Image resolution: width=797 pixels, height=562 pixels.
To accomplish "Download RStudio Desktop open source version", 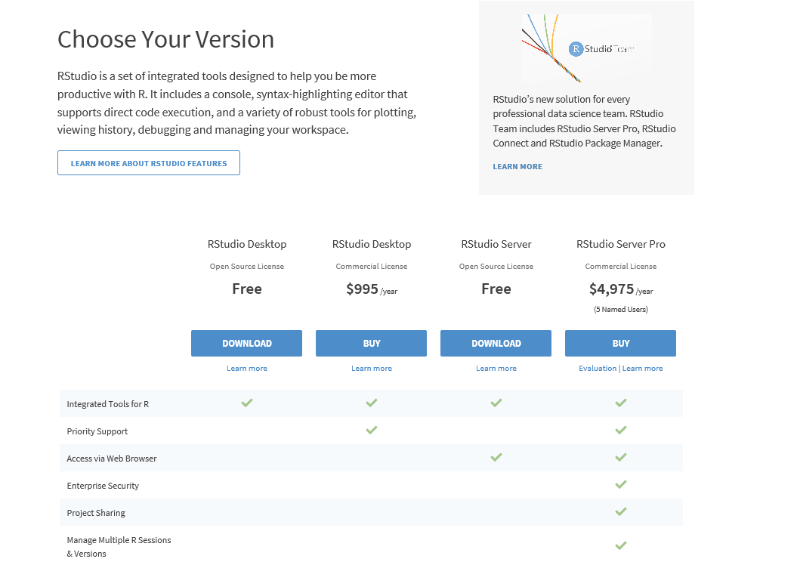I will click(246, 344).
